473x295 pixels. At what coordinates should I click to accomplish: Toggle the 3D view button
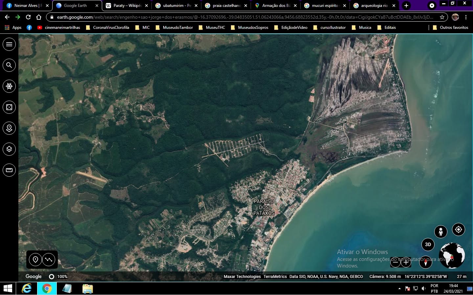(428, 245)
